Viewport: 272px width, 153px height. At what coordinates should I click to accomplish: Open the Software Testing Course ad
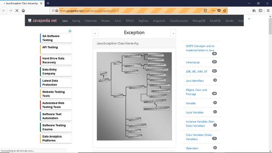(x=56, y=127)
